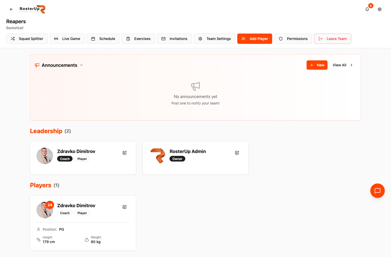Edit Zdravko Dimitrov in Leadership

125,153
